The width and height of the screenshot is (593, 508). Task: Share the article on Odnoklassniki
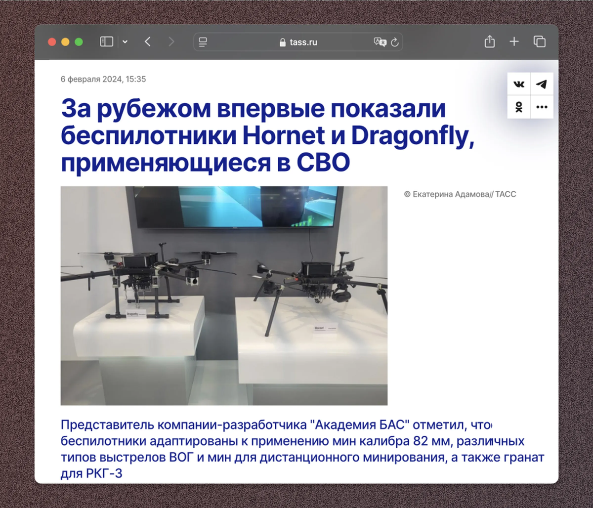point(519,107)
